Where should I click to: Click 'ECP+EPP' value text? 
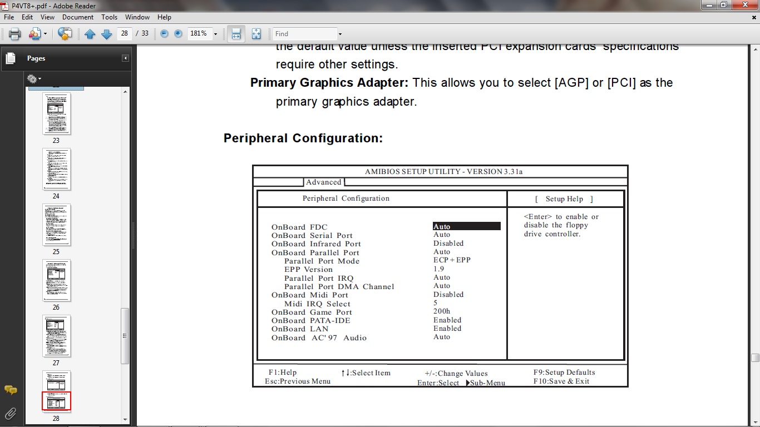point(452,260)
